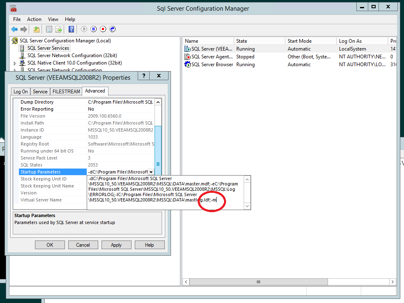Click the Forward arrow toolbar icon
Viewport: 404px width, 303px height.
pyautogui.click(x=24, y=29)
